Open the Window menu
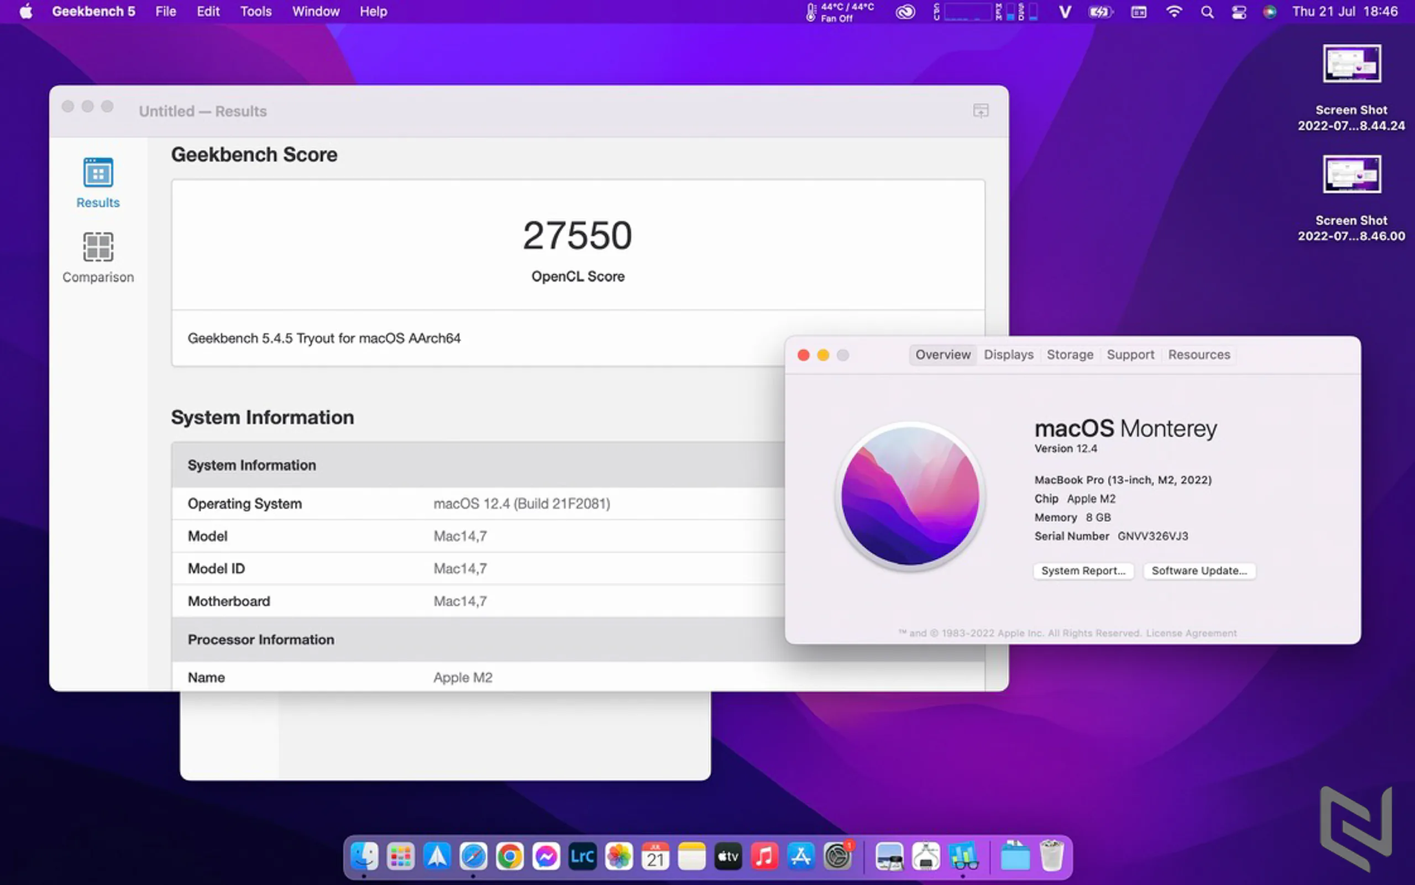This screenshot has height=885, width=1415. coord(316,11)
